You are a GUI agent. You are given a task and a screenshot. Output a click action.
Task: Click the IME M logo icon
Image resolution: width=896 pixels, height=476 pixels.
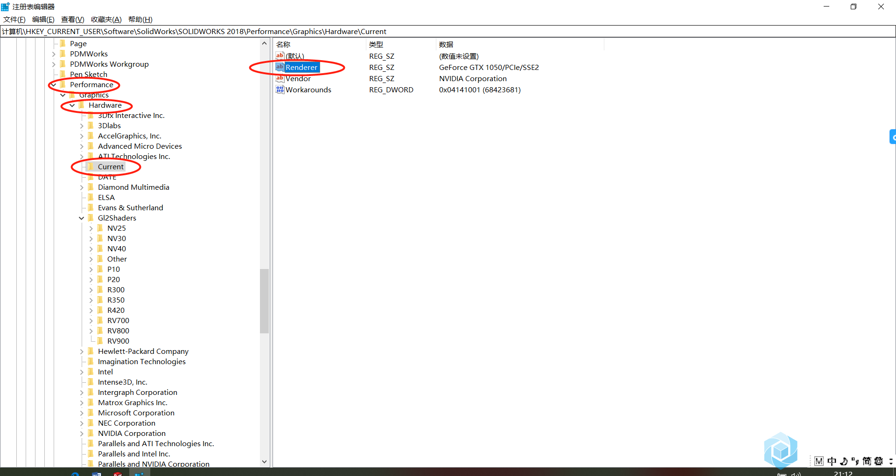click(819, 461)
